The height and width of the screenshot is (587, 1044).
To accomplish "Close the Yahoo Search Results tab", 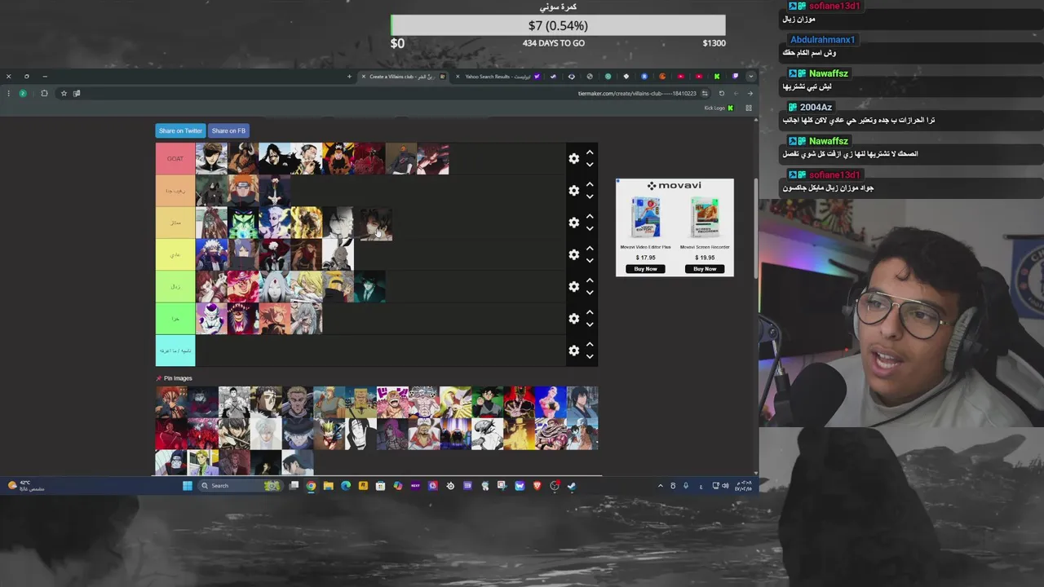I will tap(458, 77).
